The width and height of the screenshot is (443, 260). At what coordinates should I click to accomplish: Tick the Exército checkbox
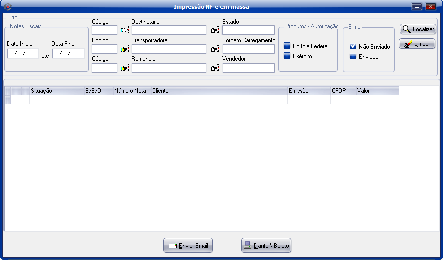point(287,56)
